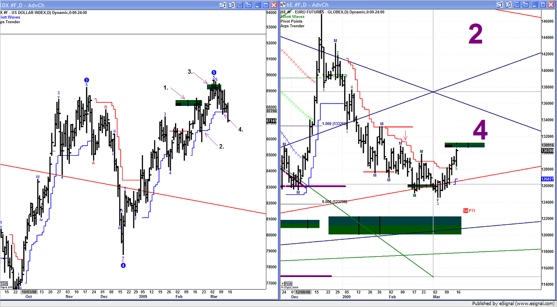557x307 pixels.
Task: Minimize the Dollar Index chart window
Action: pos(258,4)
